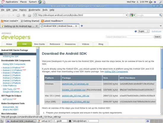Screen dimensions: 163x123
Task: Open Getting Started bookmark
Action: pyautogui.click(x=30, y=21)
